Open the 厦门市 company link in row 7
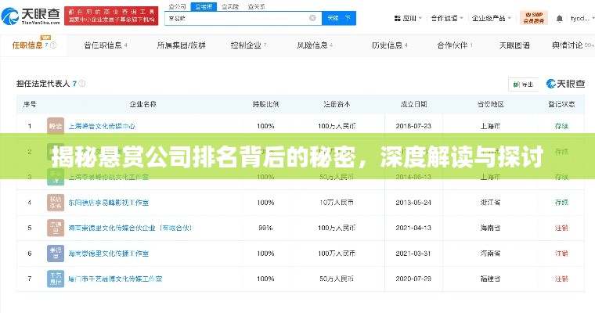The width and height of the screenshot is (595, 313). tap(115, 279)
